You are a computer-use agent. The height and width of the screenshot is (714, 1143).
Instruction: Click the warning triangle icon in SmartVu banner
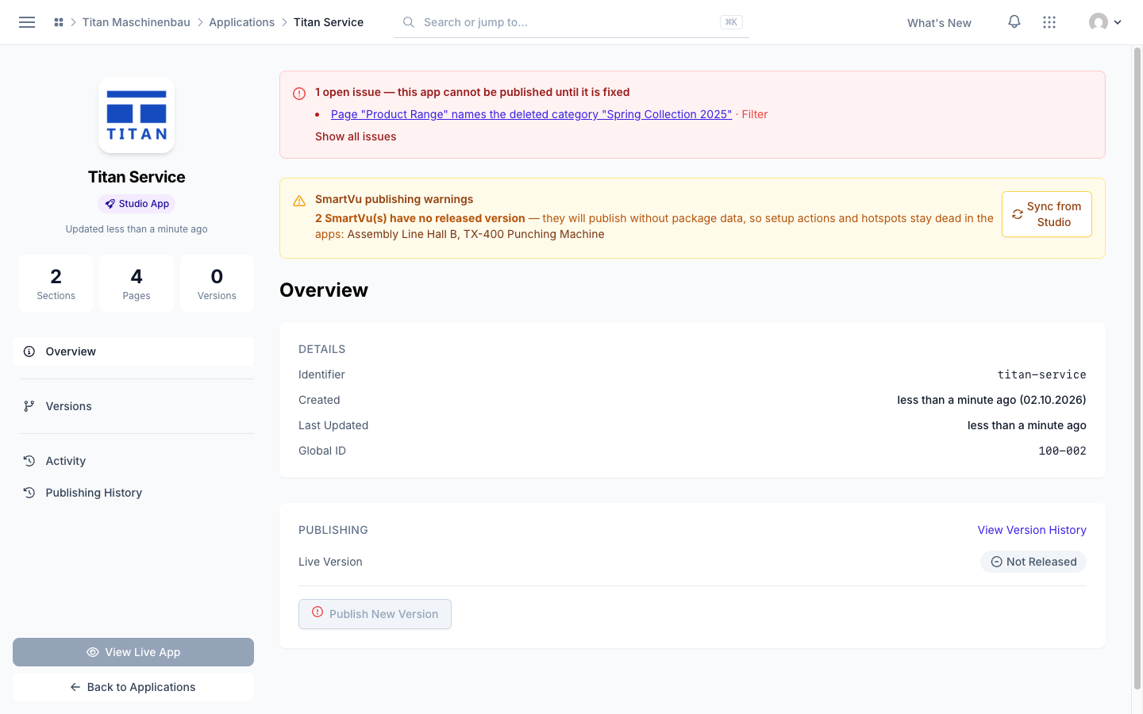point(299,201)
